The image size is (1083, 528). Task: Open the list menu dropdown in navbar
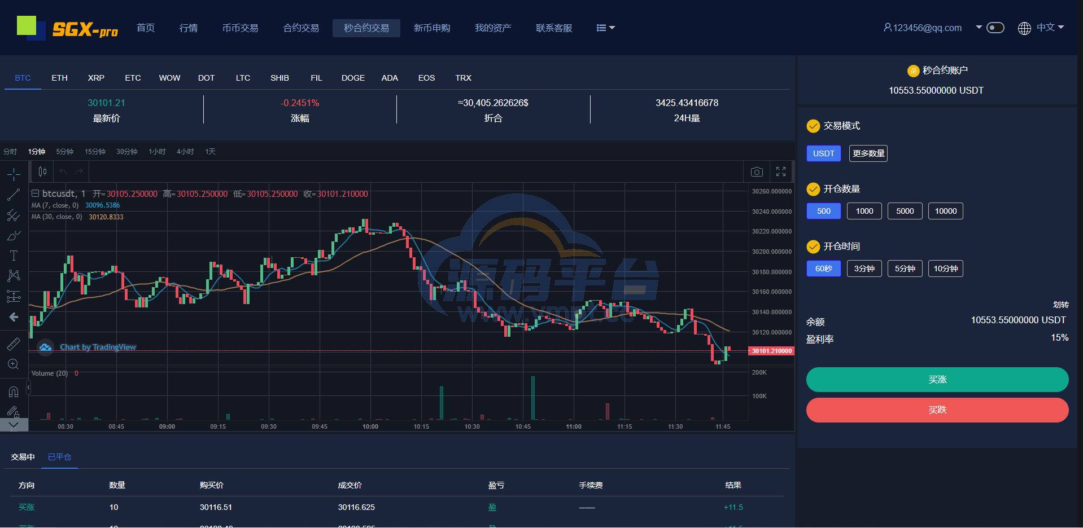click(x=606, y=28)
